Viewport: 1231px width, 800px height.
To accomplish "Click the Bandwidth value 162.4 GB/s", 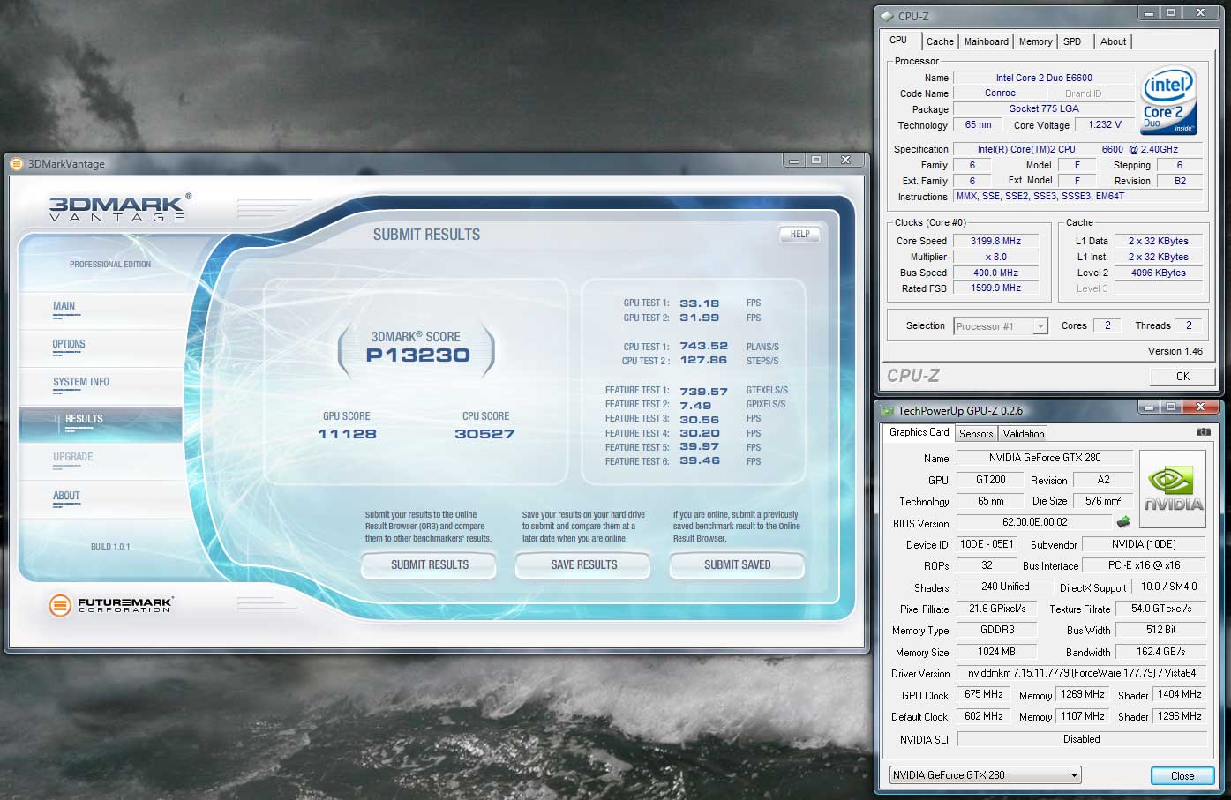I will click(x=1160, y=652).
